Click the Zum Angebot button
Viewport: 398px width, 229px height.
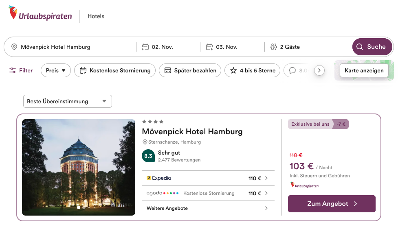[331, 204]
